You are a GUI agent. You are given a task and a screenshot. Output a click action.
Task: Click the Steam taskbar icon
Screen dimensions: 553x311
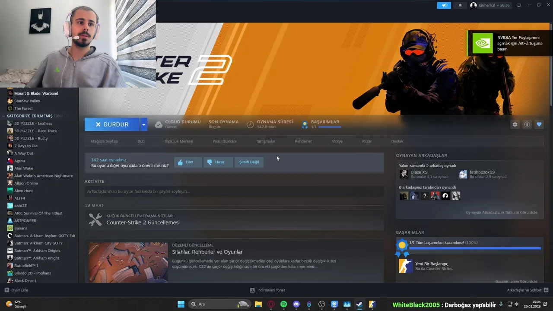359,304
